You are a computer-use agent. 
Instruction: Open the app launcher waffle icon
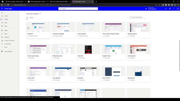pyautogui.click(x=2, y=9)
